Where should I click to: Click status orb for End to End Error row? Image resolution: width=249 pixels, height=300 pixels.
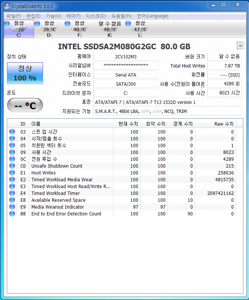(x=12, y=214)
